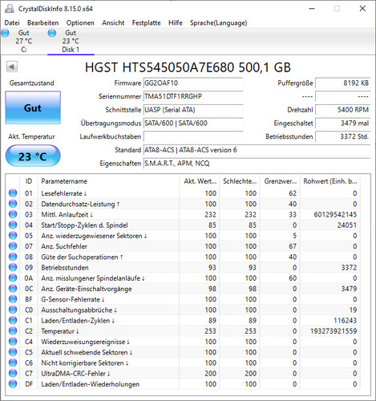Click the Eingeschaltet value 3479 mal
The height and width of the screenshot is (401, 376).
pos(343,123)
